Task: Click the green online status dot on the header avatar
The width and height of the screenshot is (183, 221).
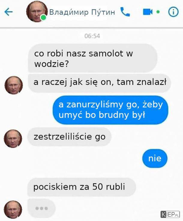Action: 43,18
